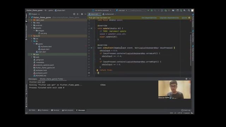Select myGame.dart in the project tree

[x=45, y=47]
